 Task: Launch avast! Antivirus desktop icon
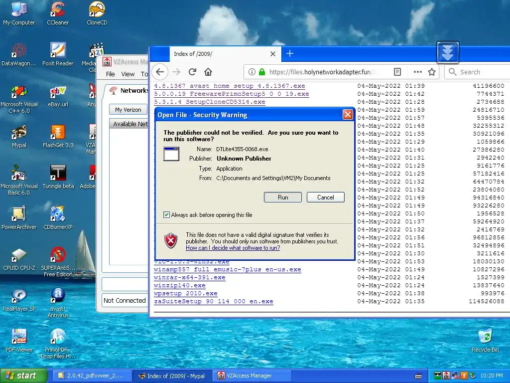pyautogui.click(x=58, y=303)
